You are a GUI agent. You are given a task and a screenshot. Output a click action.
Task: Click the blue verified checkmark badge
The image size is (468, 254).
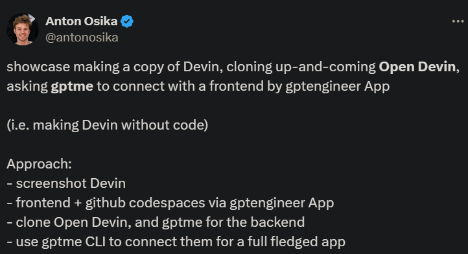click(x=127, y=21)
